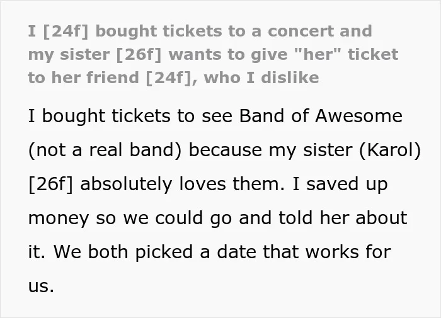Click the word "because" in the body text
Screen dimensions: 441x318
click(226, 150)
